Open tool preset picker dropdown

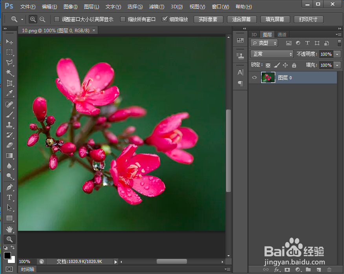click(22, 19)
